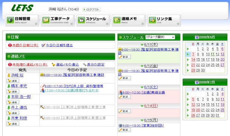The width and height of the screenshot is (230, 136).
Task: Click the 連絡メモ notepad icon
Action: (x=117, y=20)
